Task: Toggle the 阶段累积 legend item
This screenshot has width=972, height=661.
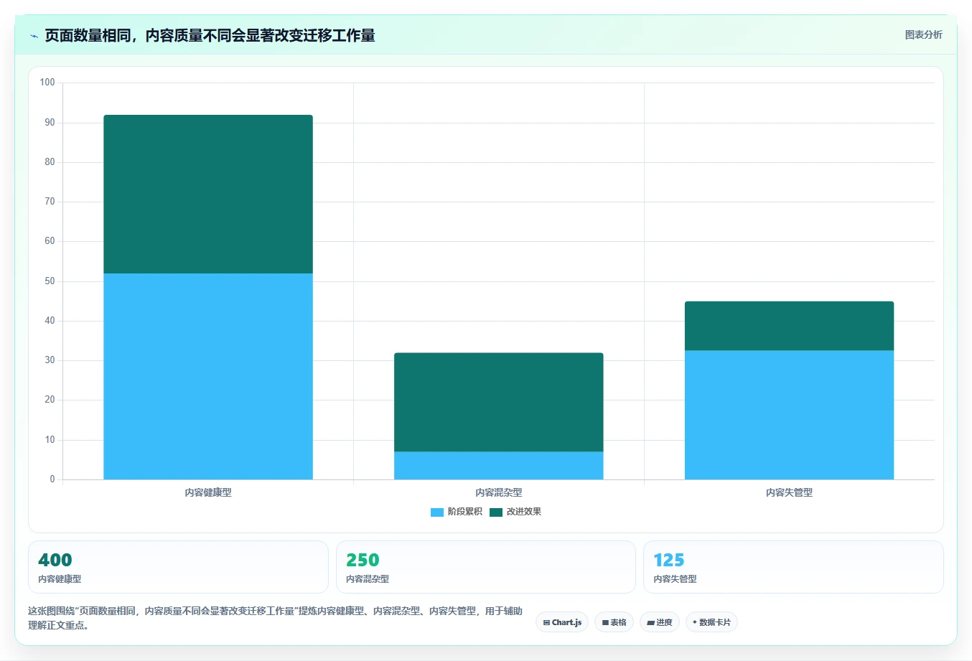Action: 457,512
